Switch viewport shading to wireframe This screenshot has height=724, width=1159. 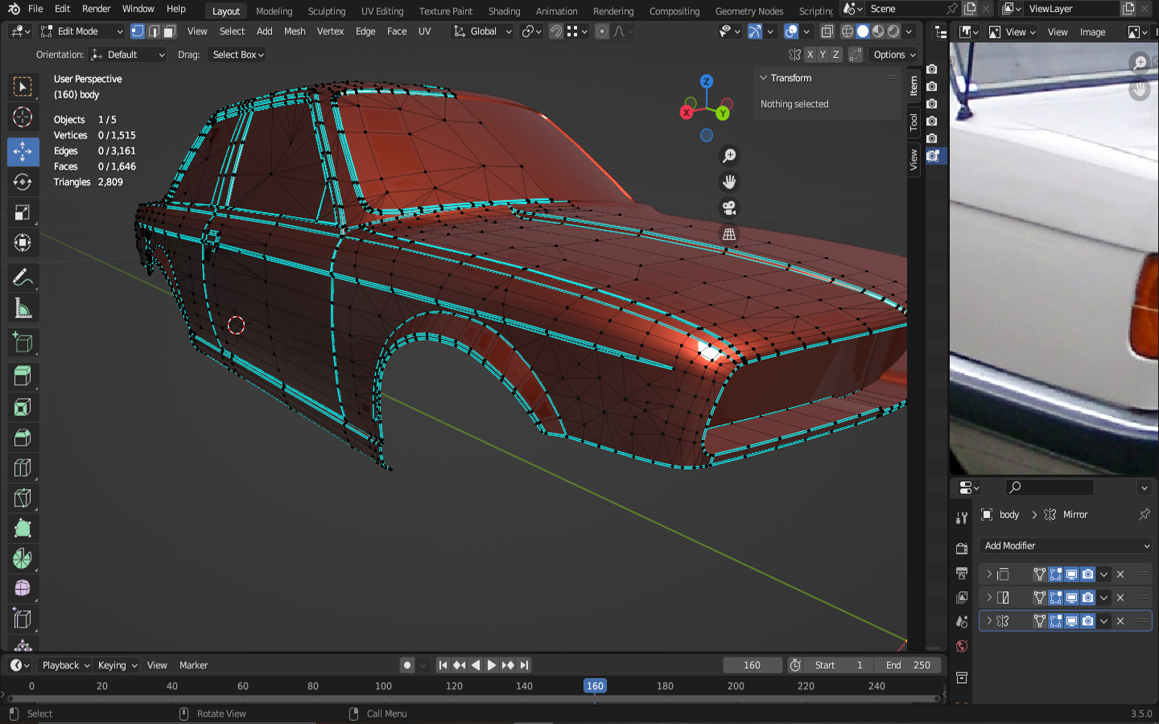coord(847,31)
